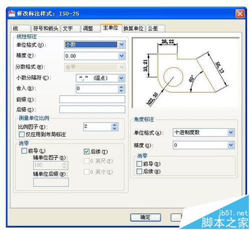Enable 仅应用到布局标注 checkbox
250x230 pixels.
(x=21, y=134)
